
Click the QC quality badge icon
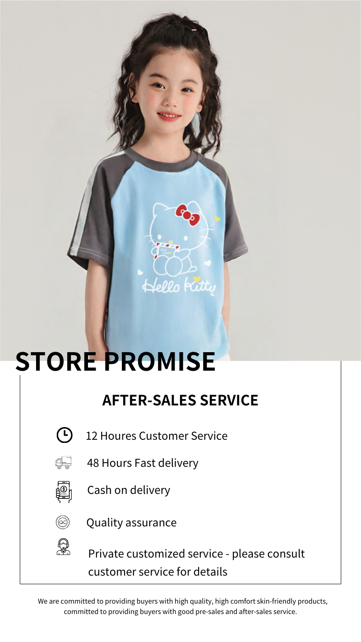[x=63, y=522]
